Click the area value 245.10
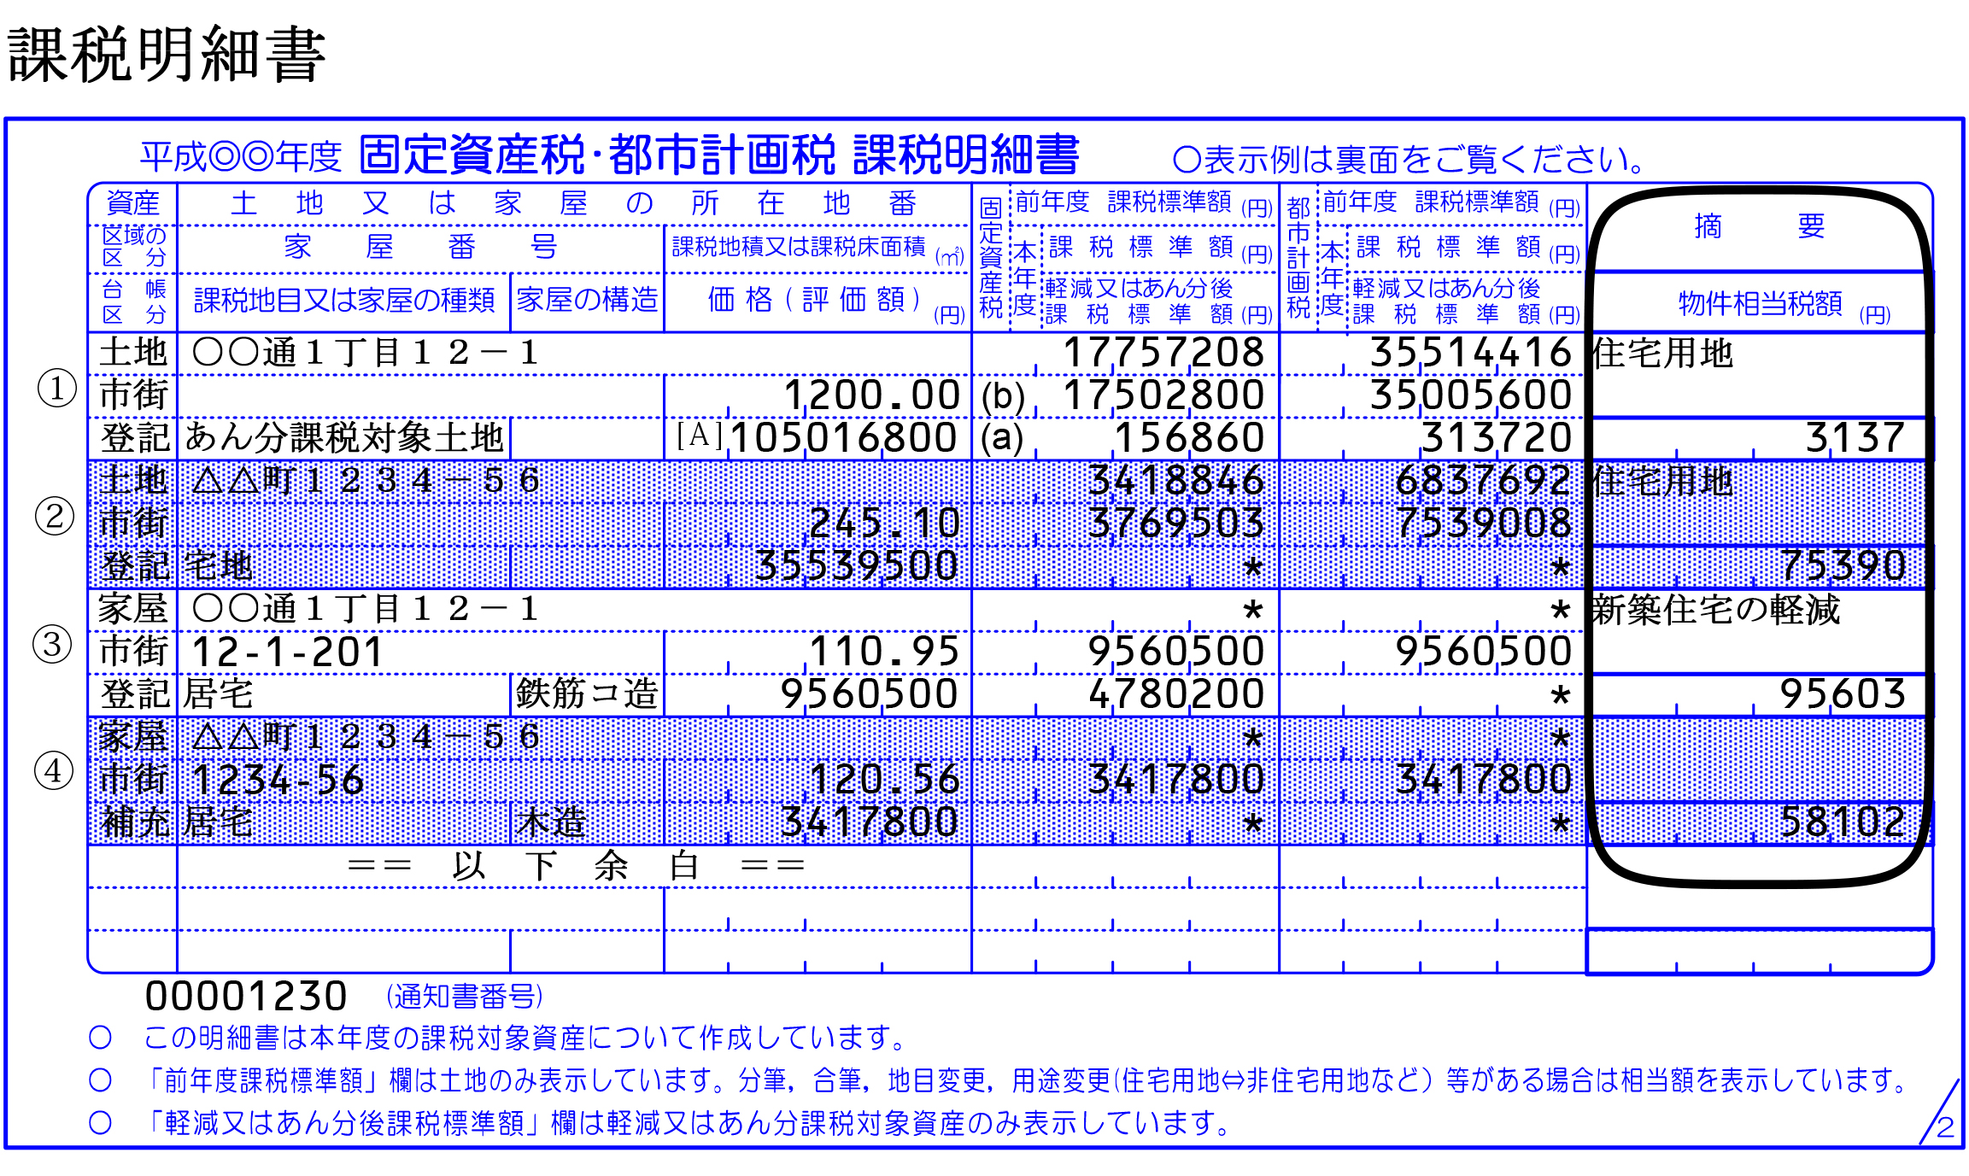This screenshot has height=1176, width=1969. coord(884,524)
